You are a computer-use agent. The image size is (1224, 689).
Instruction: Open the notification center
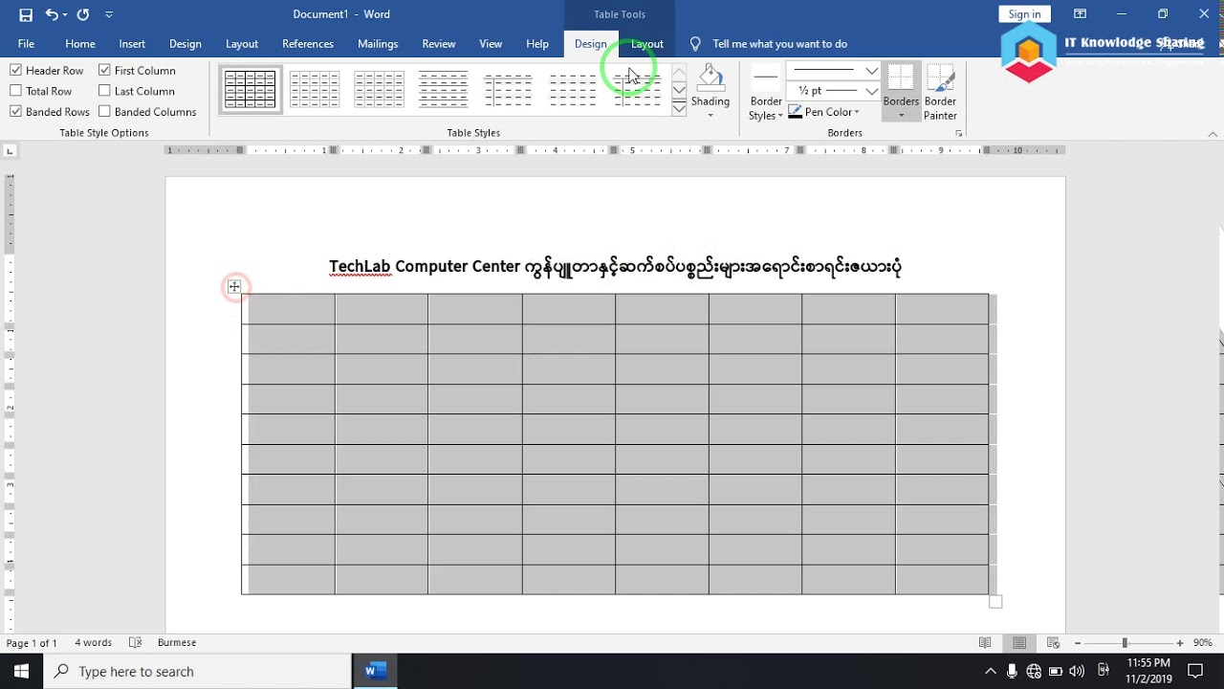tap(1195, 671)
